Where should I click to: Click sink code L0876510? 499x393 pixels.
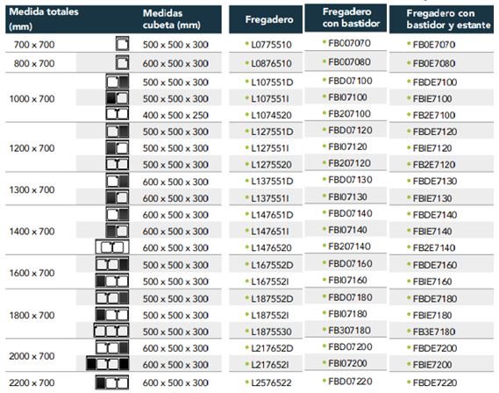point(272,63)
